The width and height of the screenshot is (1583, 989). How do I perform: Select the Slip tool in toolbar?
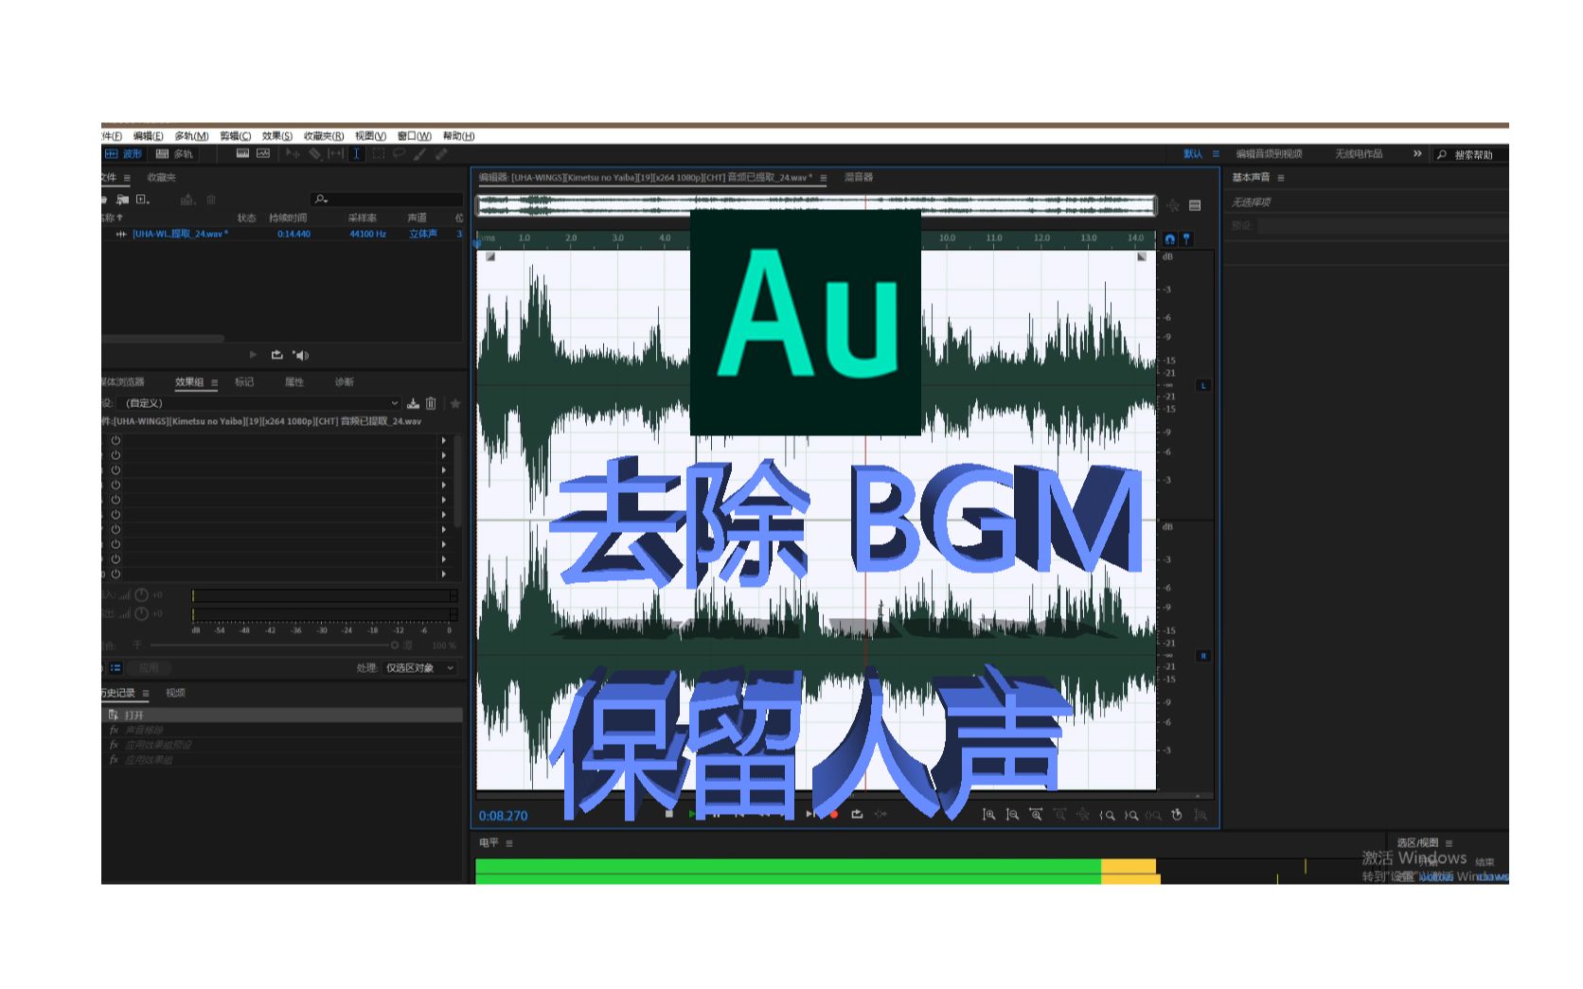coord(336,153)
